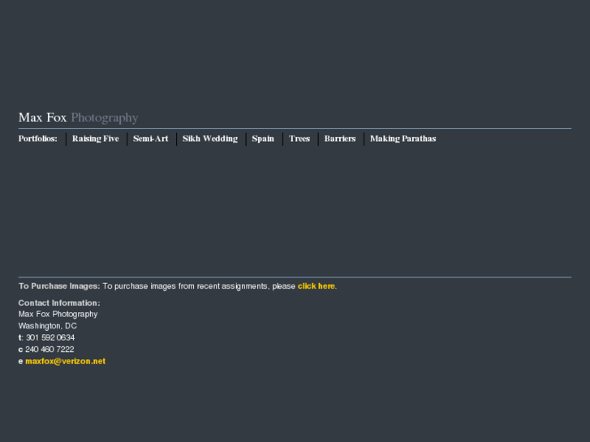Click 'Max Fox' in the header title

coord(42,118)
